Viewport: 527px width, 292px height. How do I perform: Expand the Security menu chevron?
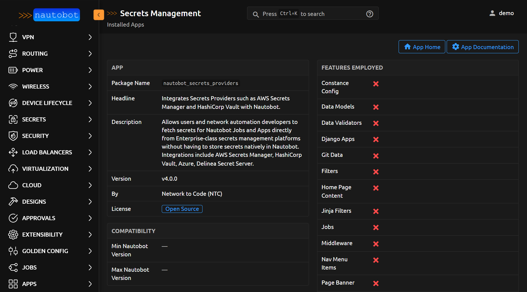pyautogui.click(x=90, y=136)
